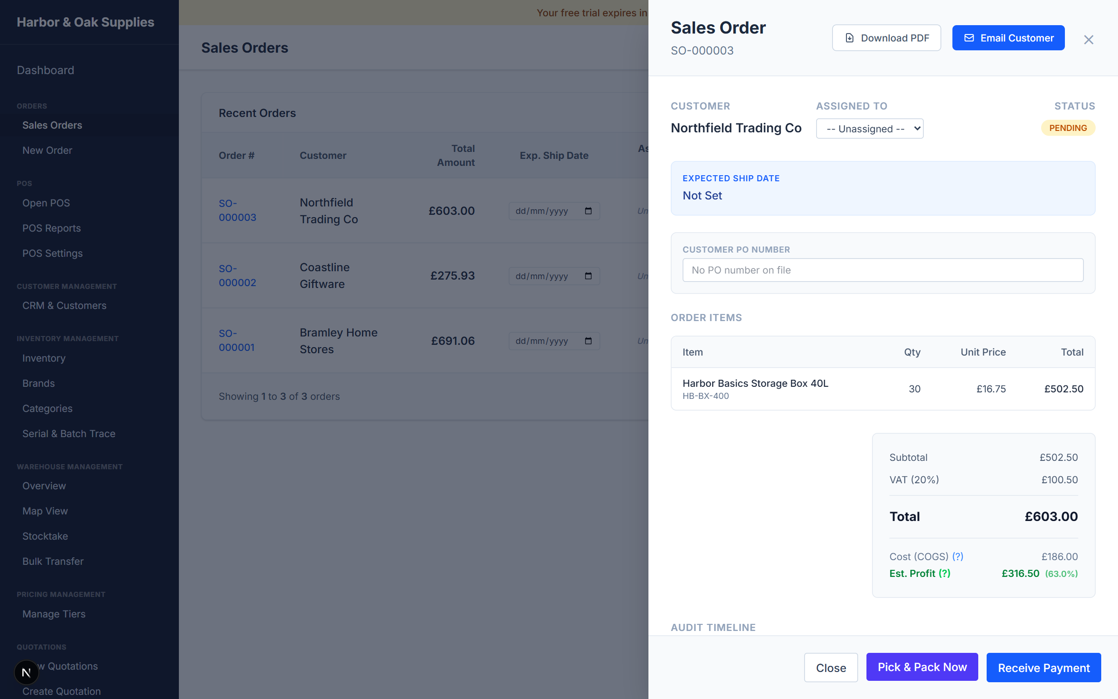Navigate to Open POS
The image size is (1118, 699).
tap(46, 203)
